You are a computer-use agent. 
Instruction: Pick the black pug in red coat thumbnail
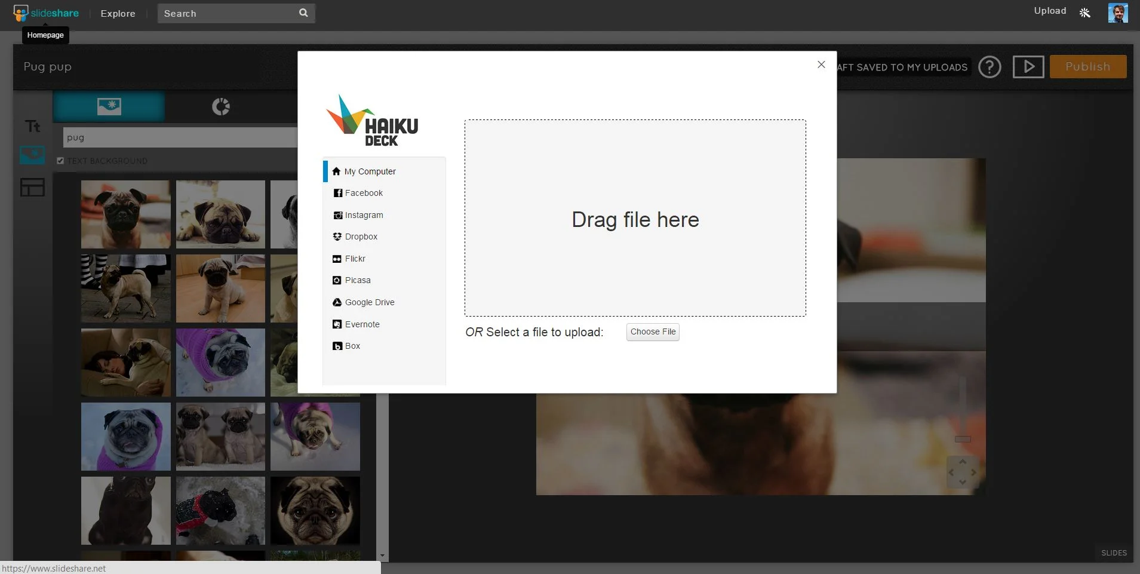click(x=220, y=511)
